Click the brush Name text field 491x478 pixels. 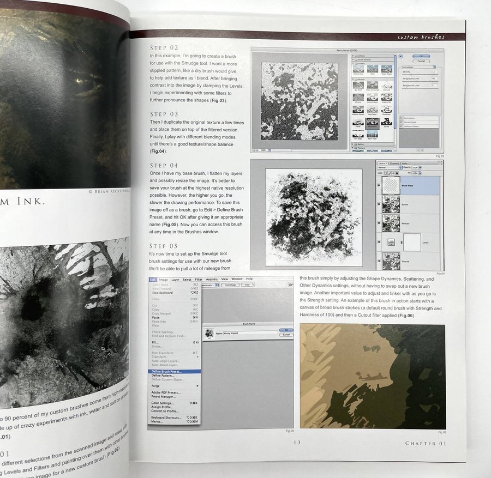pyautogui.click(x=246, y=331)
